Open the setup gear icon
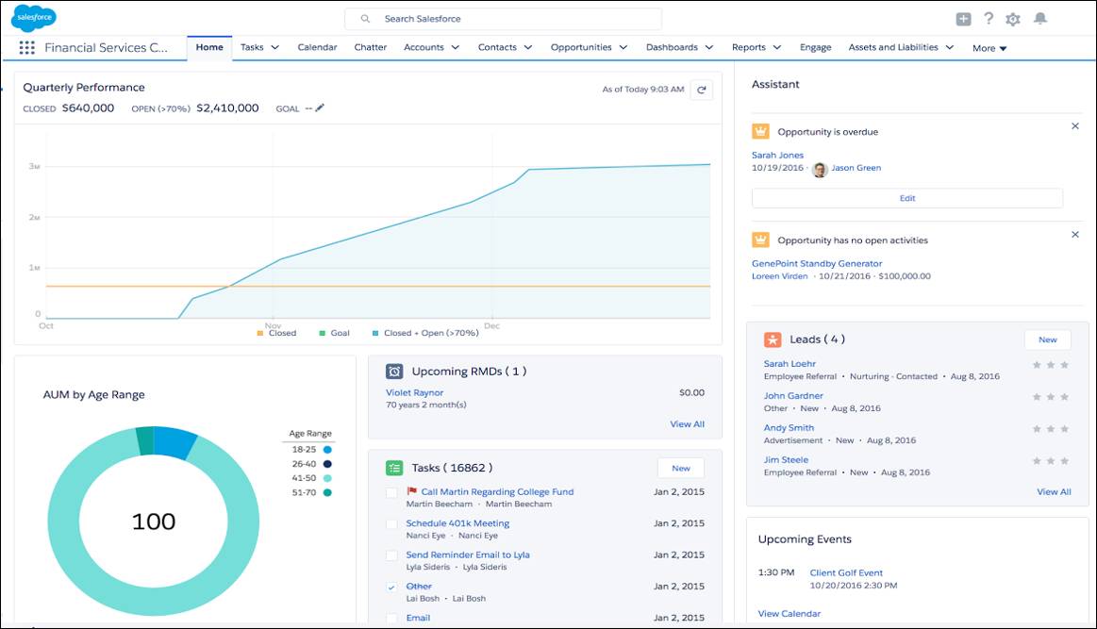Screen dimensions: 1097x629 (1013, 19)
